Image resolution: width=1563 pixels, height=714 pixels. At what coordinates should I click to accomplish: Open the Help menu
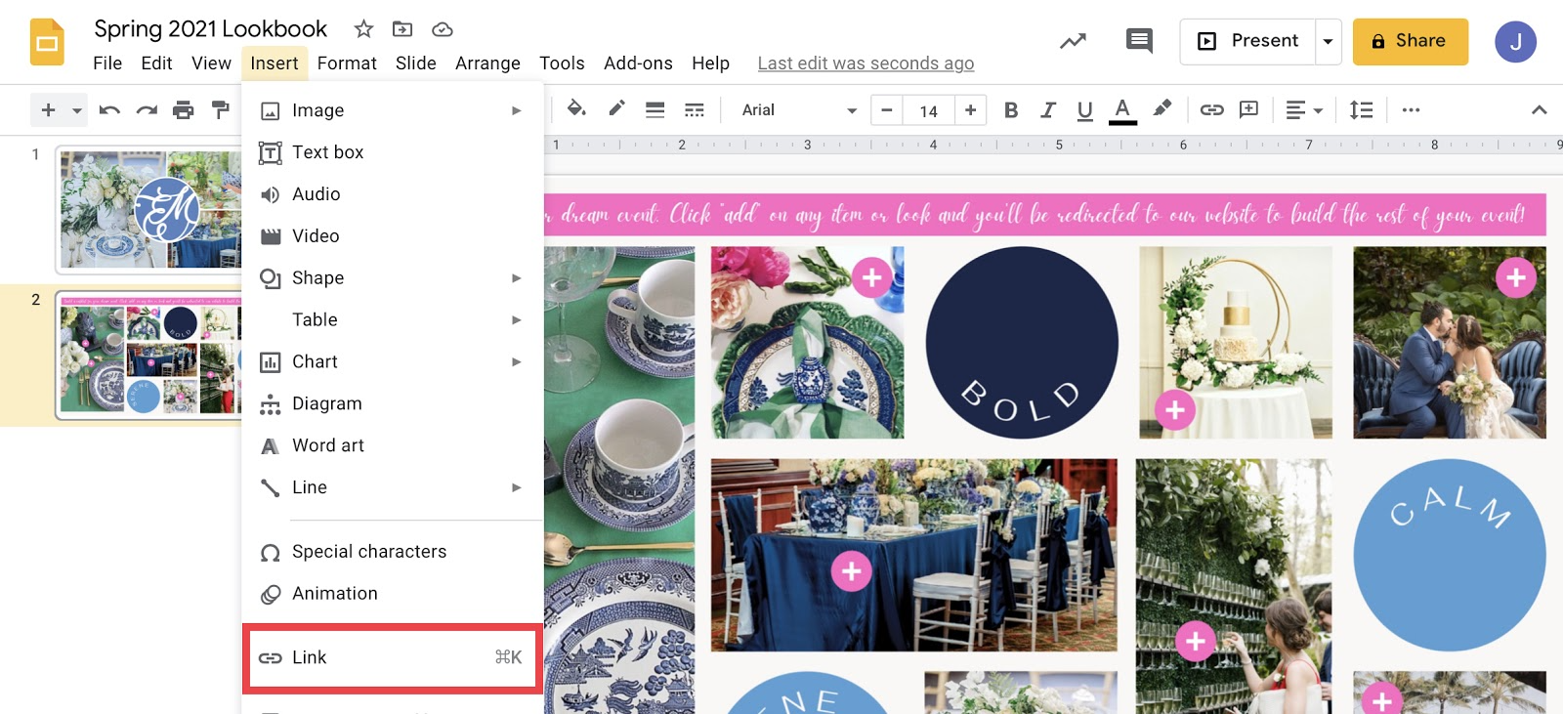tap(710, 63)
